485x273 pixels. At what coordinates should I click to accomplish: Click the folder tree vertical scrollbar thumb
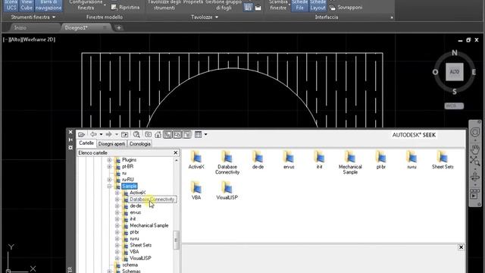[x=177, y=240]
